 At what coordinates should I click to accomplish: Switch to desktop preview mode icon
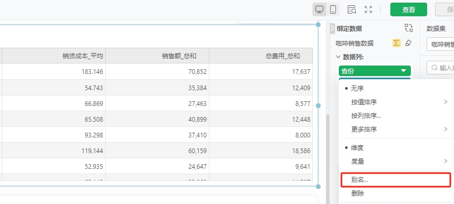pyautogui.click(x=319, y=9)
